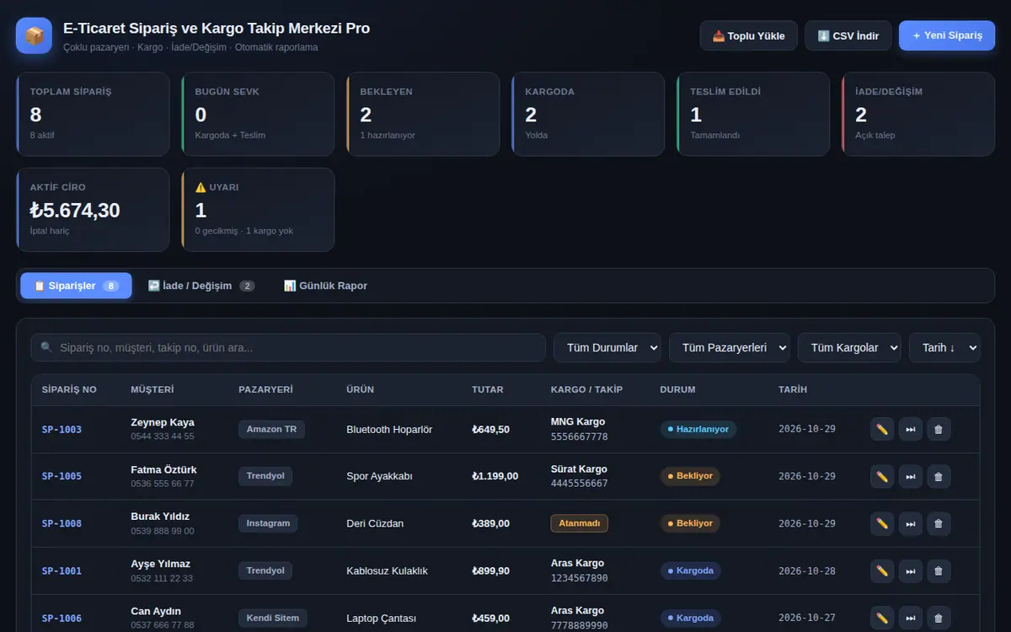Click the Toplu Yükle button
The image size is (1011, 632).
pos(749,35)
